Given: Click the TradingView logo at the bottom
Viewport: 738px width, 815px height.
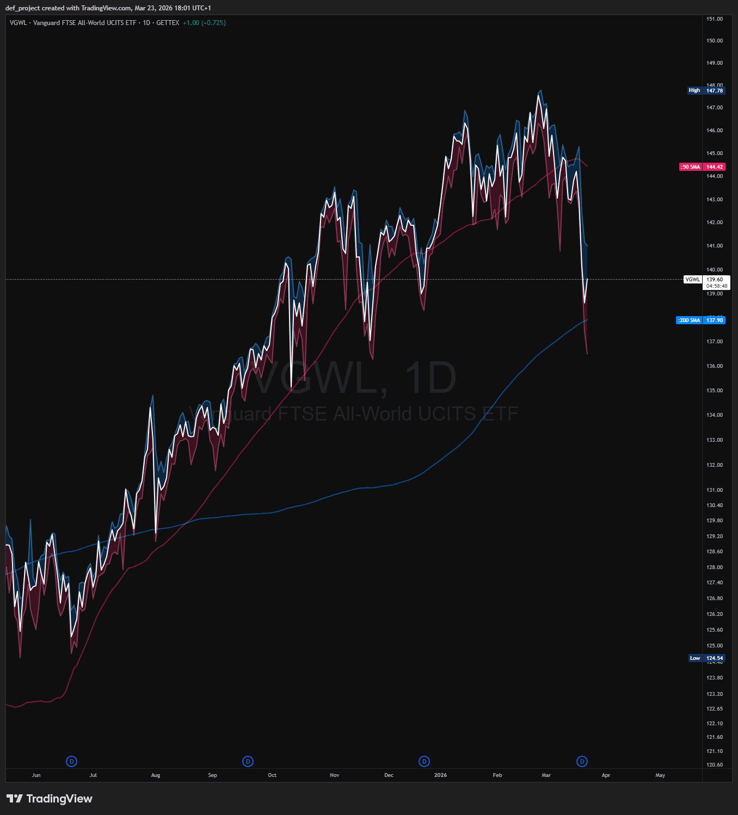Looking at the screenshot, I should 50,799.
